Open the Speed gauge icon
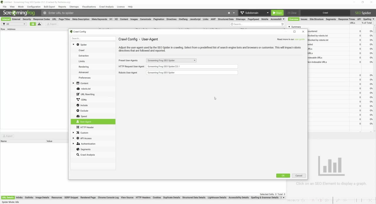Screen dimensions: 376x204 click(78, 116)
